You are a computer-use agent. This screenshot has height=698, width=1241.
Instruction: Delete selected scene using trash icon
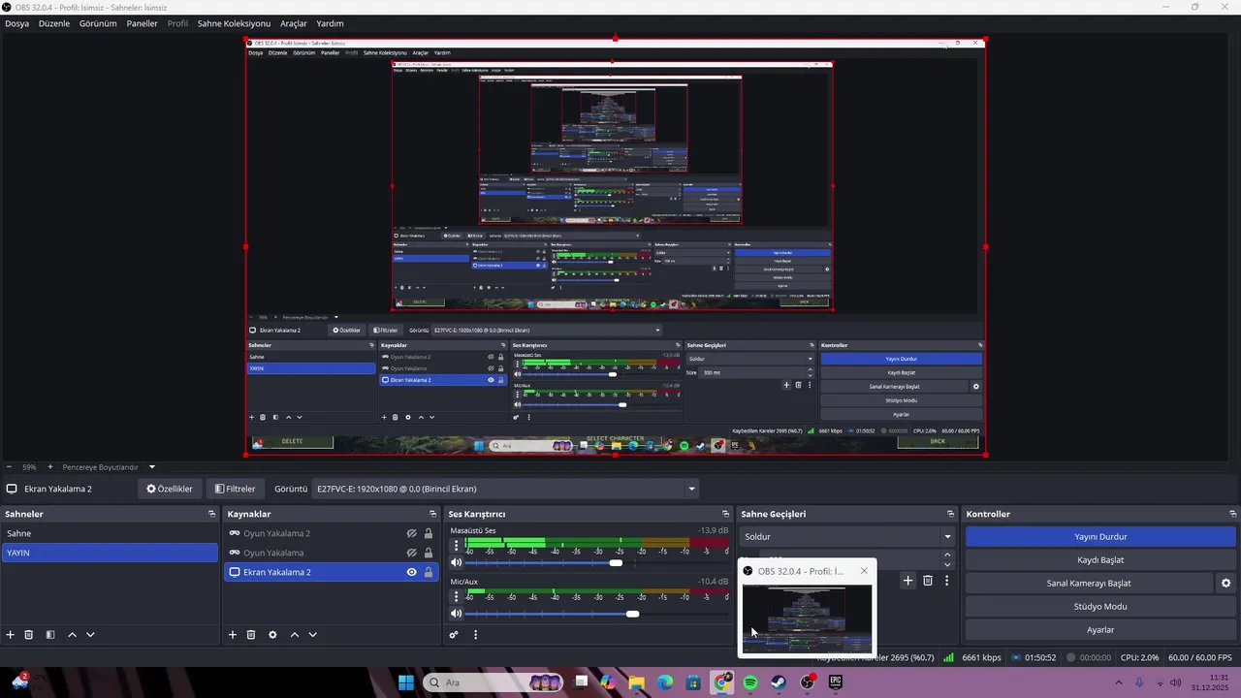29,635
